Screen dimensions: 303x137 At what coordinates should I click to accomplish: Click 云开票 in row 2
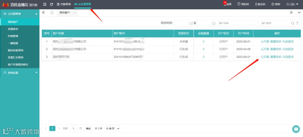[265, 49]
